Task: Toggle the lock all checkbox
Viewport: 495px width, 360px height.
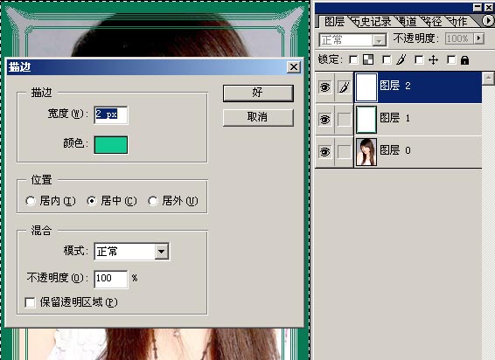Action: (452, 59)
